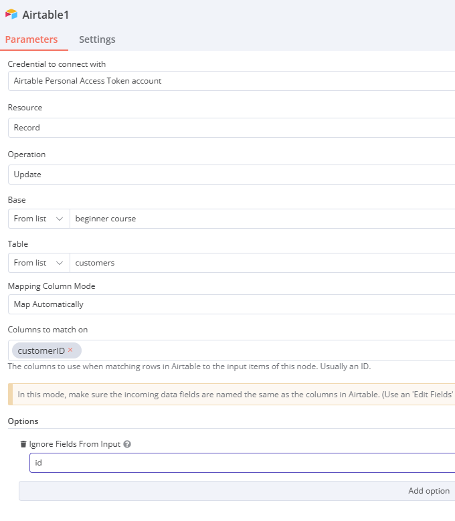
Task: Click the customerID tag label
Action: [x=41, y=350]
